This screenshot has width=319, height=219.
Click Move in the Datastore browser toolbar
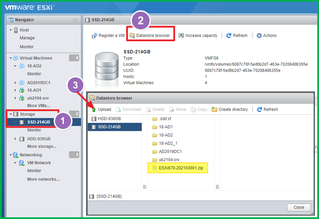click(x=178, y=109)
